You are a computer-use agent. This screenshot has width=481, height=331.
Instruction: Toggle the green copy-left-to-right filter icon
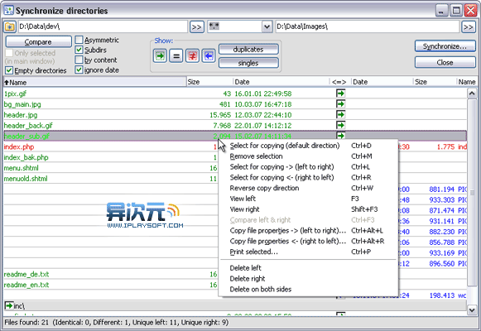pyautogui.click(x=160, y=55)
